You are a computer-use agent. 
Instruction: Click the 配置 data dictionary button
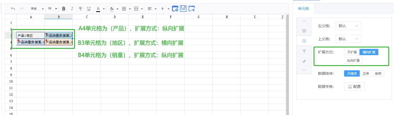pyautogui.click(x=354, y=87)
